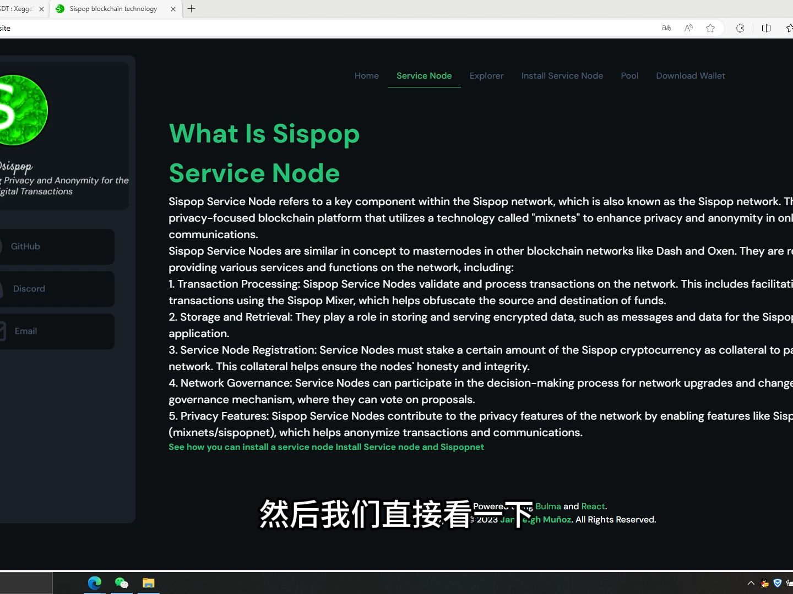Open WeChat from the taskbar
The width and height of the screenshot is (793, 594).
pos(122,583)
